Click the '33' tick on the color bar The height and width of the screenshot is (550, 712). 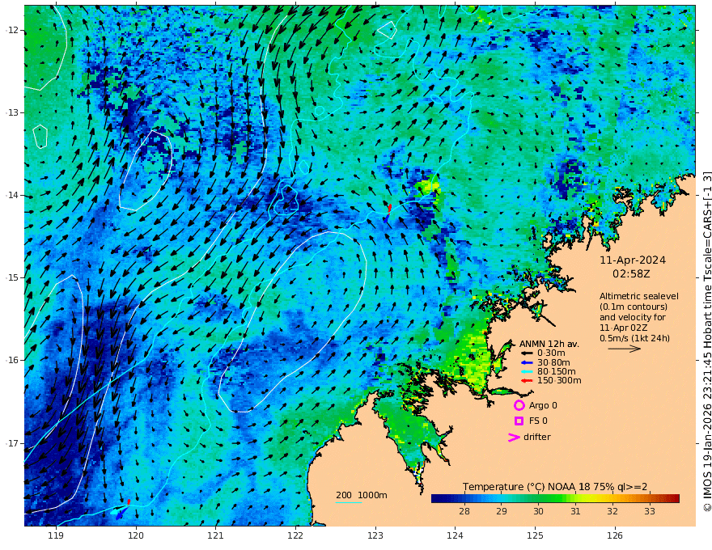(x=650, y=511)
